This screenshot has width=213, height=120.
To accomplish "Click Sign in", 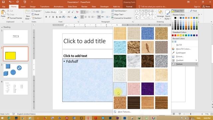I will pyautogui.click(x=197, y=7).
